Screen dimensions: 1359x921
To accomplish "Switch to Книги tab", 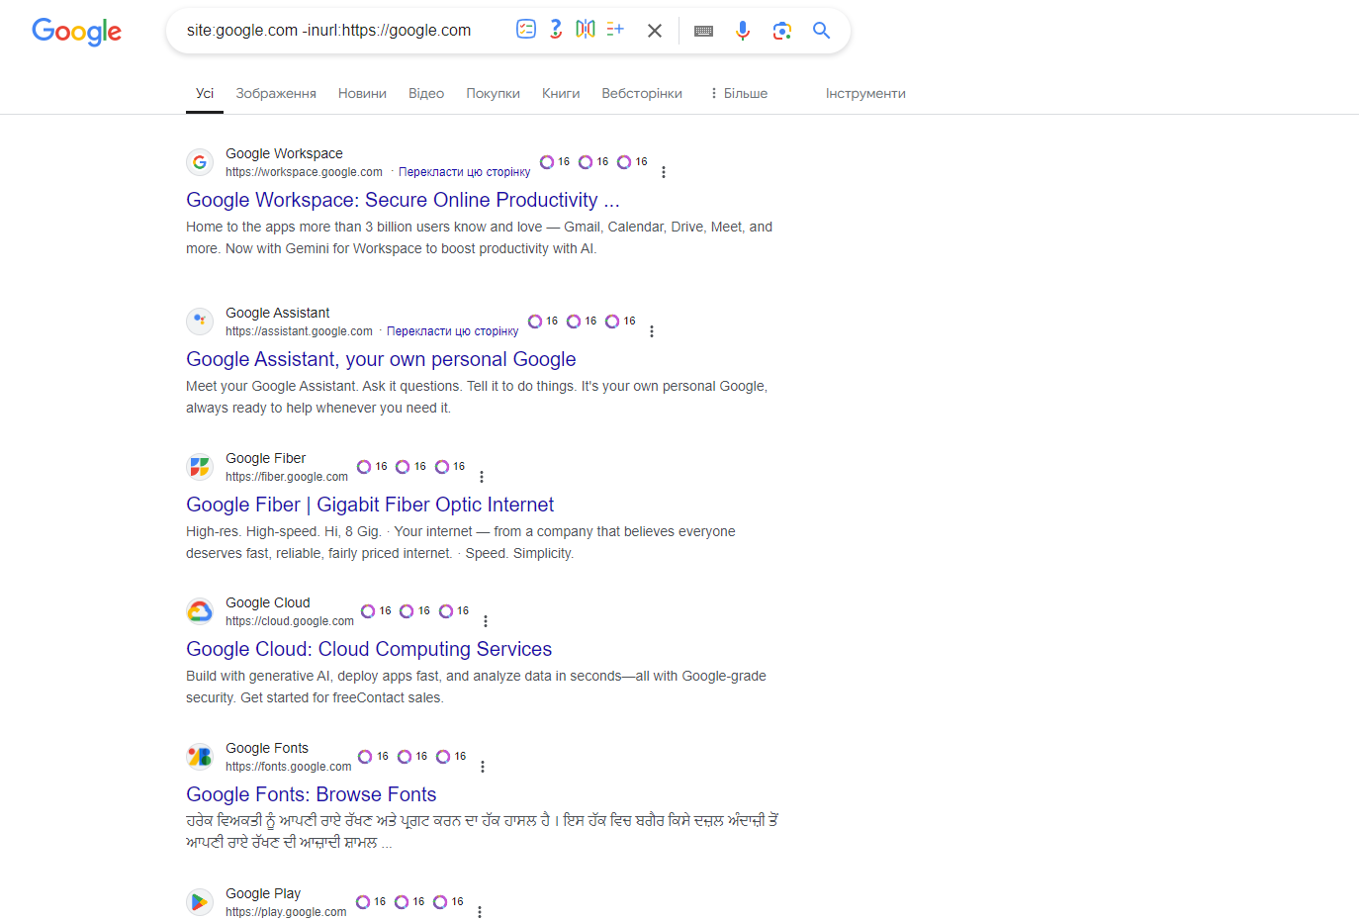I will (561, 93).
